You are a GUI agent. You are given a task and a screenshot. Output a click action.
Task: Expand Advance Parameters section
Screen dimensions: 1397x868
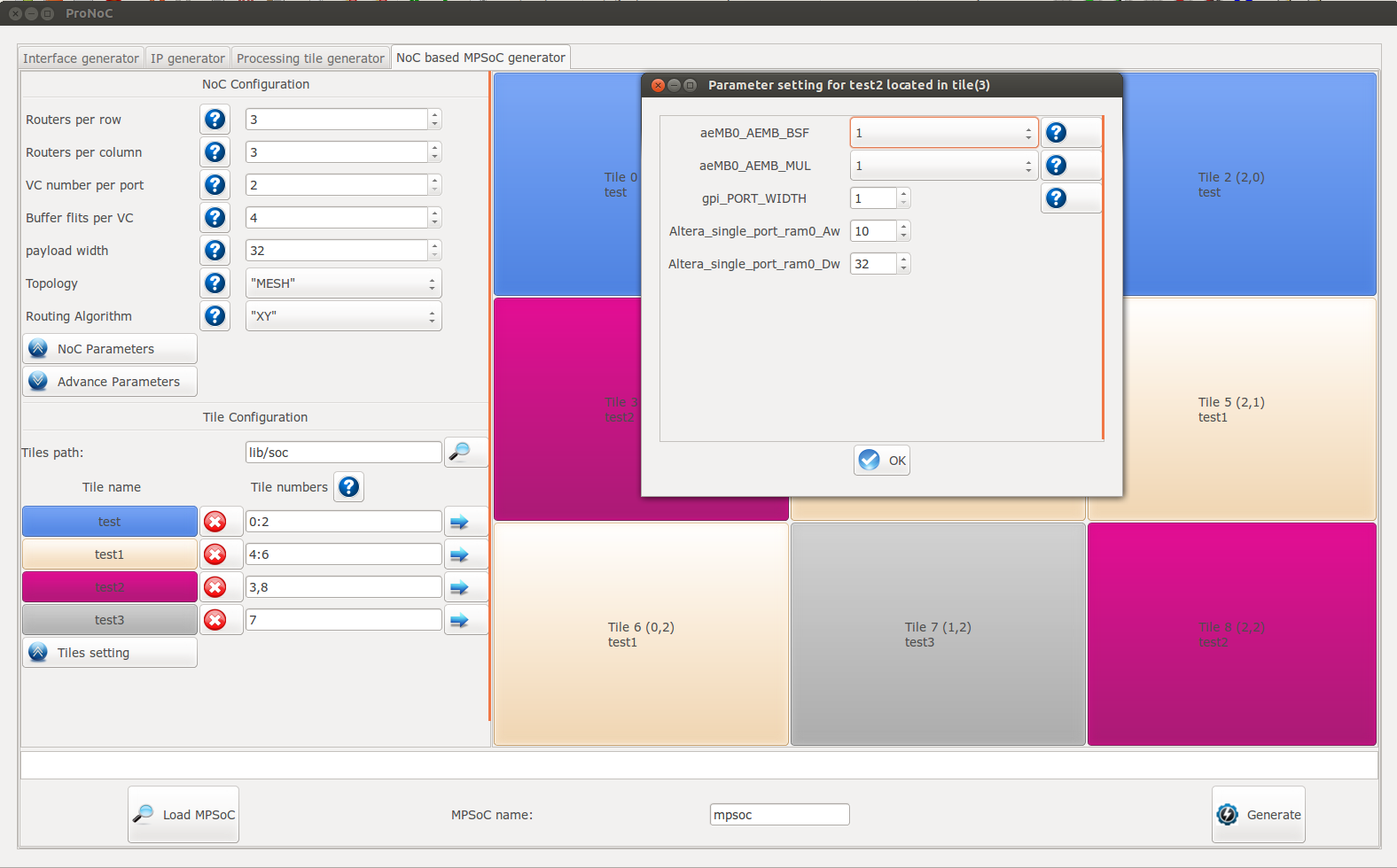[109, 382]
